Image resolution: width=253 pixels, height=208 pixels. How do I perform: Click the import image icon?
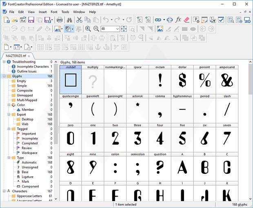pos(160,29)
